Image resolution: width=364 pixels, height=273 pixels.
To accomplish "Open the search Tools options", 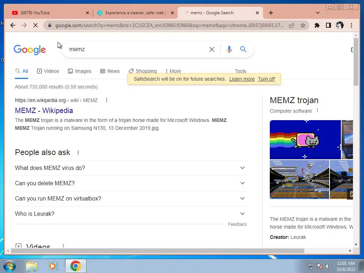I will tap(240, 71).
